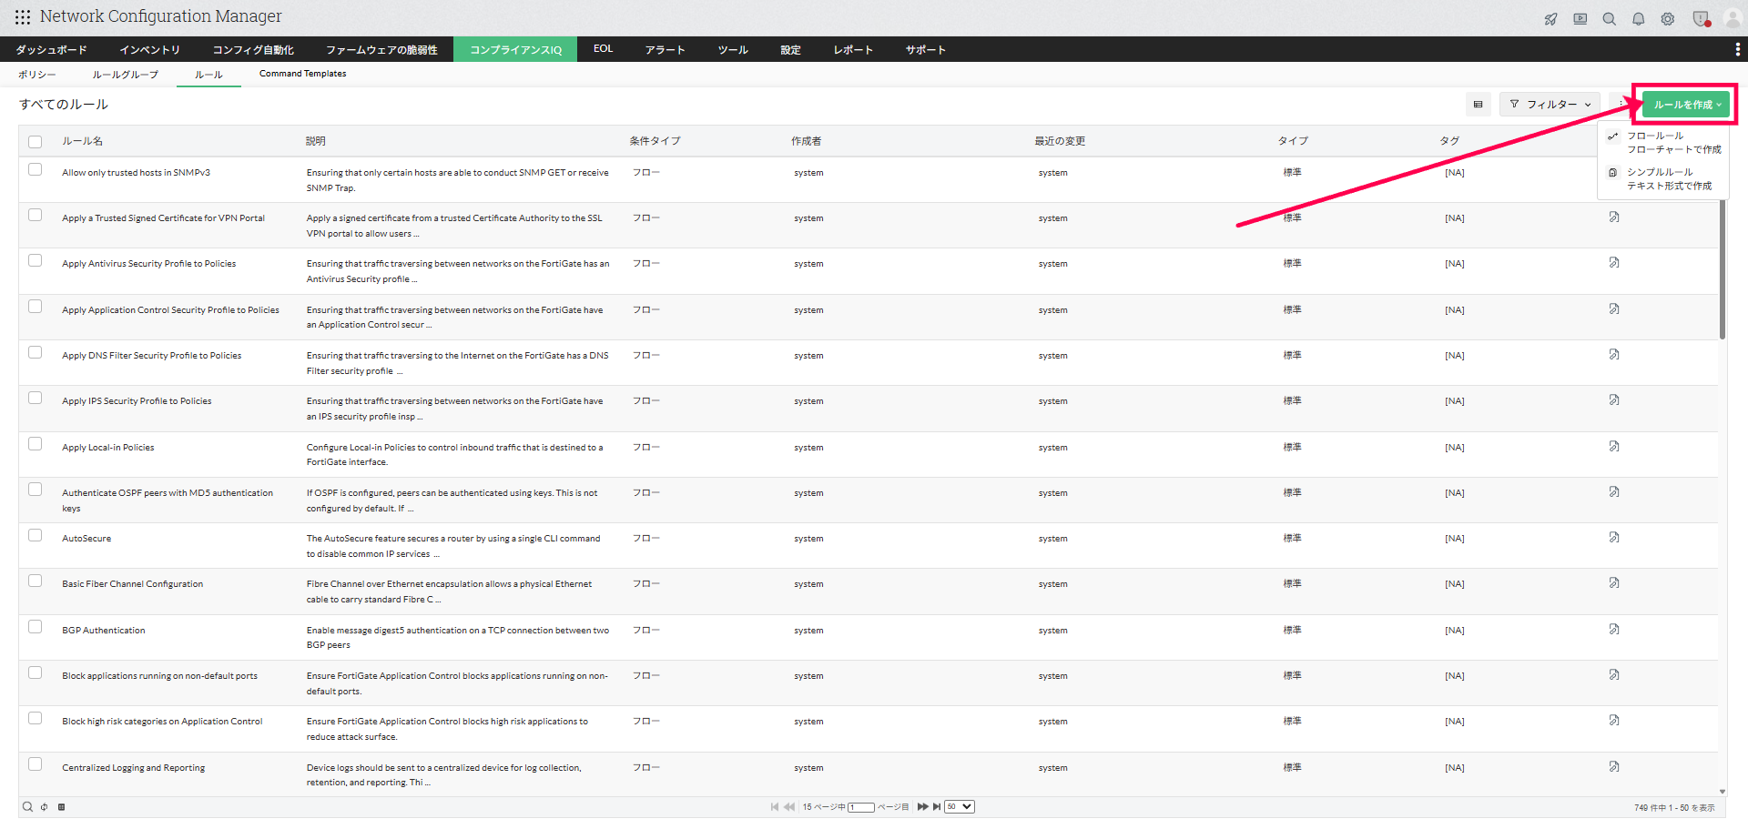This screenshot has width=1748, height=829.
Task: Click the page number input field
Action: 861,807
